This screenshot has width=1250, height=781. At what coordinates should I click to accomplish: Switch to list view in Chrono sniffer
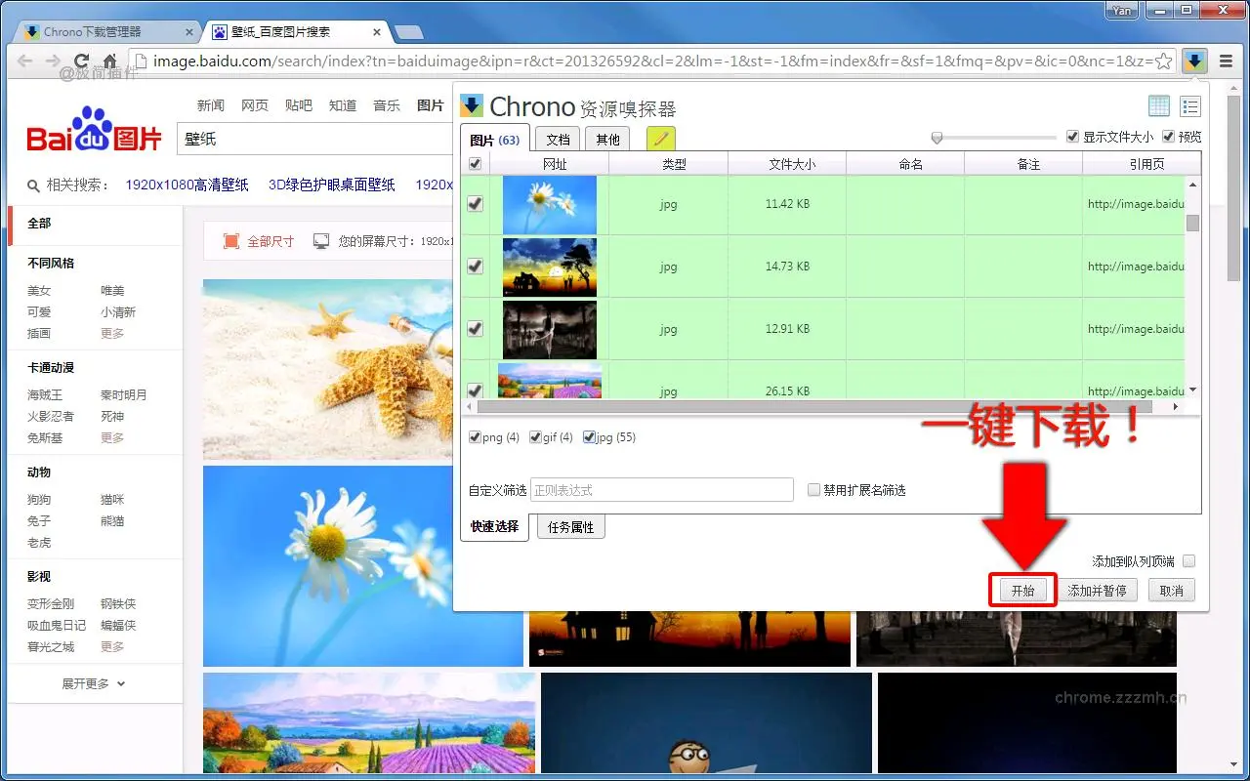click(x=1189, y=105)
